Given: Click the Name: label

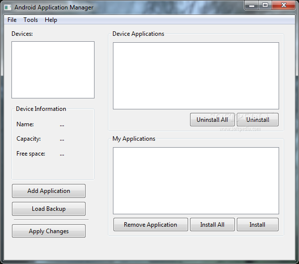Looking at the screenshot, I should (x=25, y=124).
